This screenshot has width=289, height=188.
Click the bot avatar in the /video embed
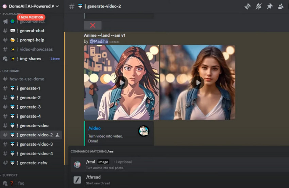tap(143, 131)
